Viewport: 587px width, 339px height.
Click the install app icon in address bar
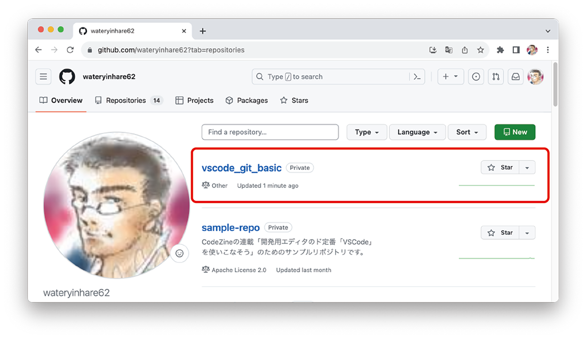click(x=433, y=50)
